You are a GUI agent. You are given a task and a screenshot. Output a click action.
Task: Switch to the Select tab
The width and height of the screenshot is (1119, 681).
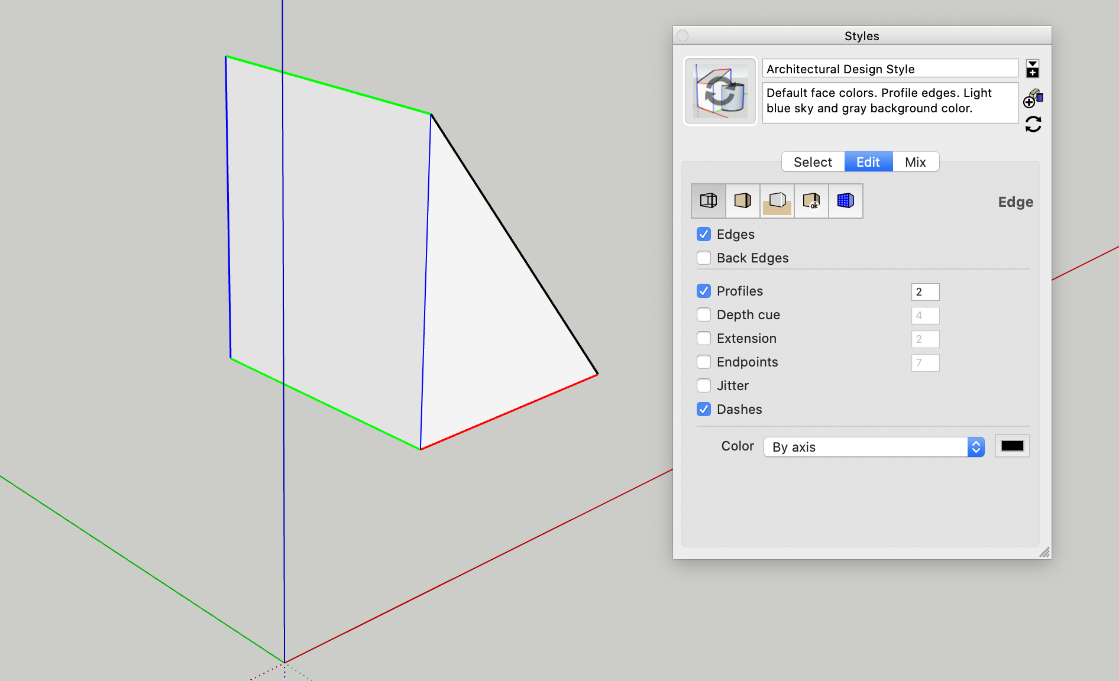(x=813, y=162)
